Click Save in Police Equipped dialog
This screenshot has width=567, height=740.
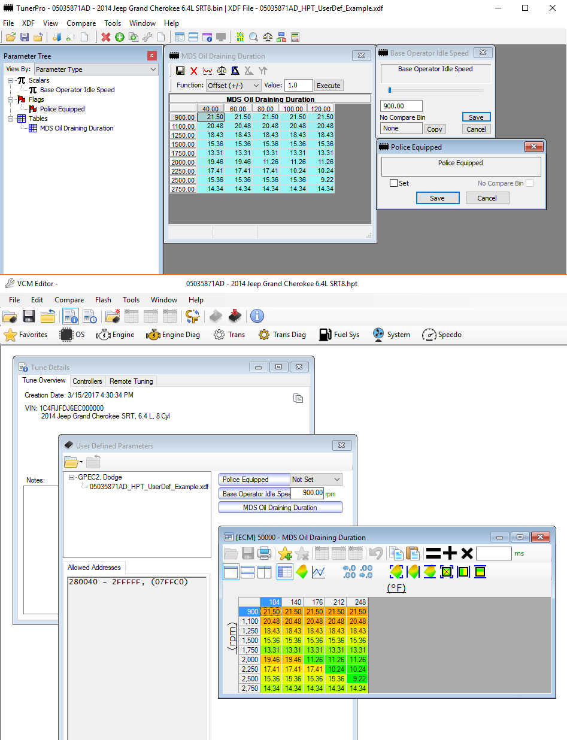coord(437,198)
